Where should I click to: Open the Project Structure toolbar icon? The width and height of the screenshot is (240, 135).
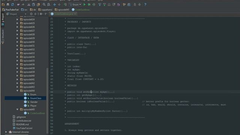point(129,4)
